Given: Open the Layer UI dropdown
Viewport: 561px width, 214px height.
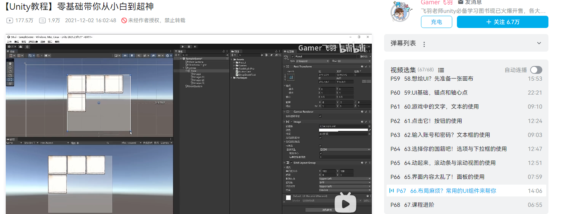Looking at the screenshot, I should (x=354, y=61).
